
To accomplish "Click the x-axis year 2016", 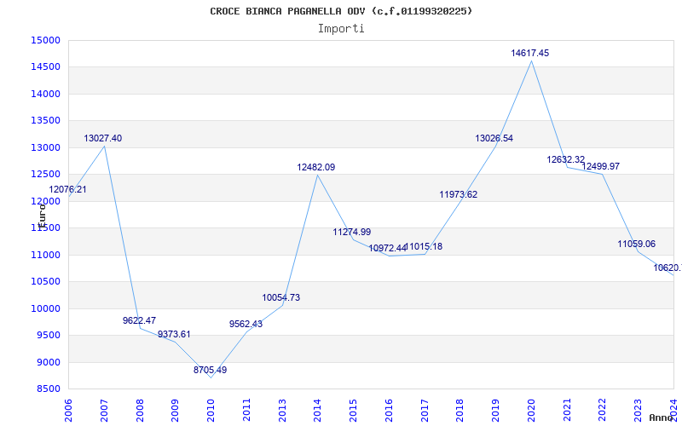I will pyautogui.click(x=389, y=411).
